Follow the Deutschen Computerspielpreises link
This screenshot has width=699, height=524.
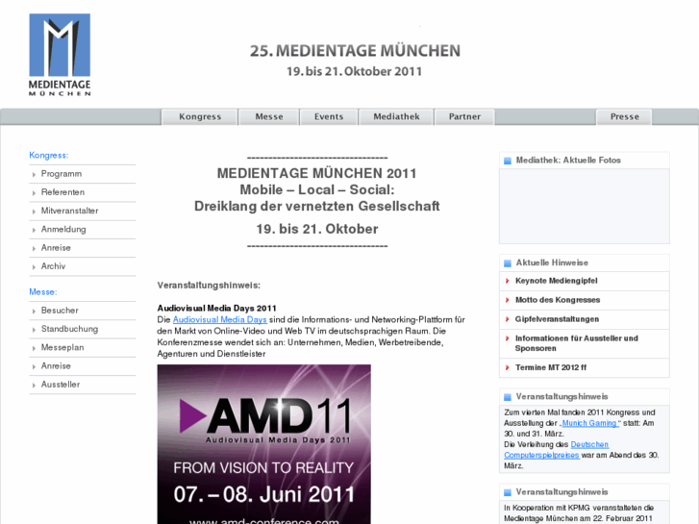click(x=557, y=450)
